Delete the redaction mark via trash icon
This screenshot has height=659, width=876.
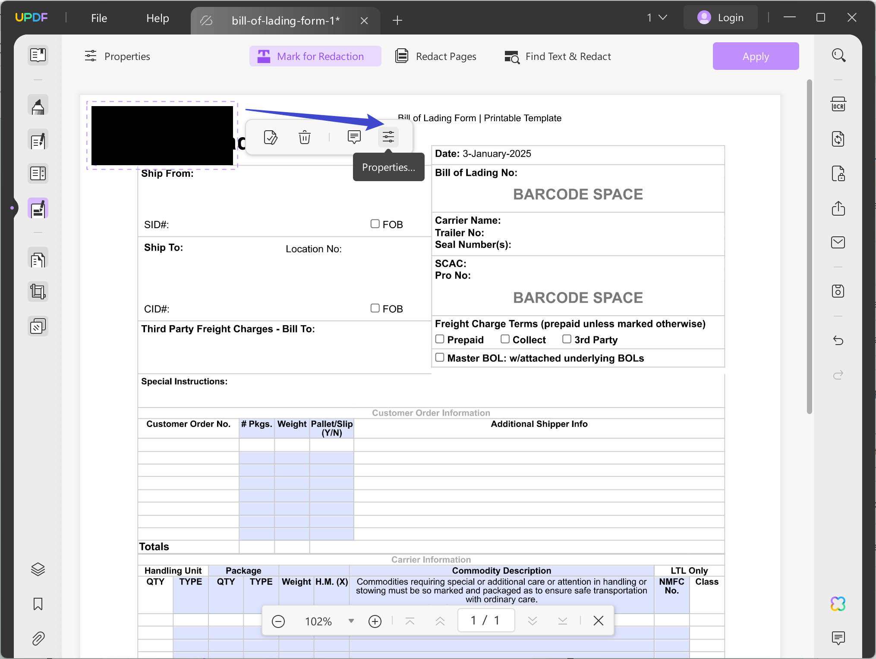[x=305, y=137]
